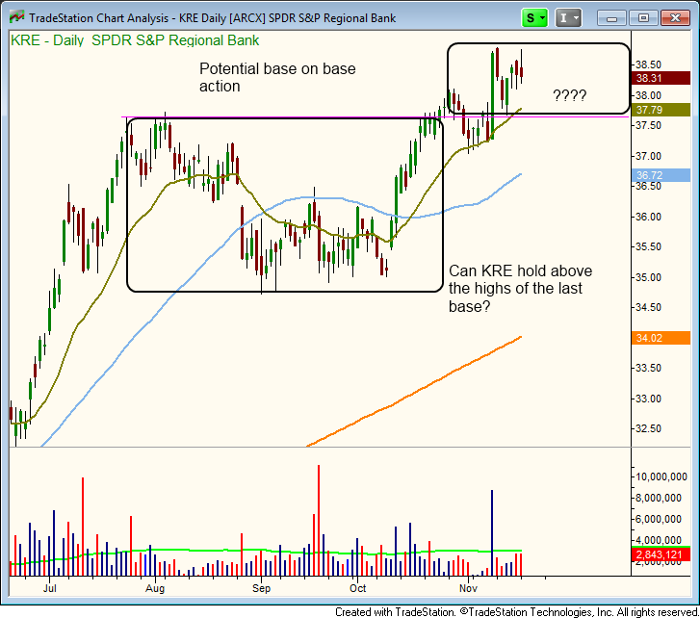Click the Aug date axis label
The height and width of the screenshot is (618, 700).
155,588
